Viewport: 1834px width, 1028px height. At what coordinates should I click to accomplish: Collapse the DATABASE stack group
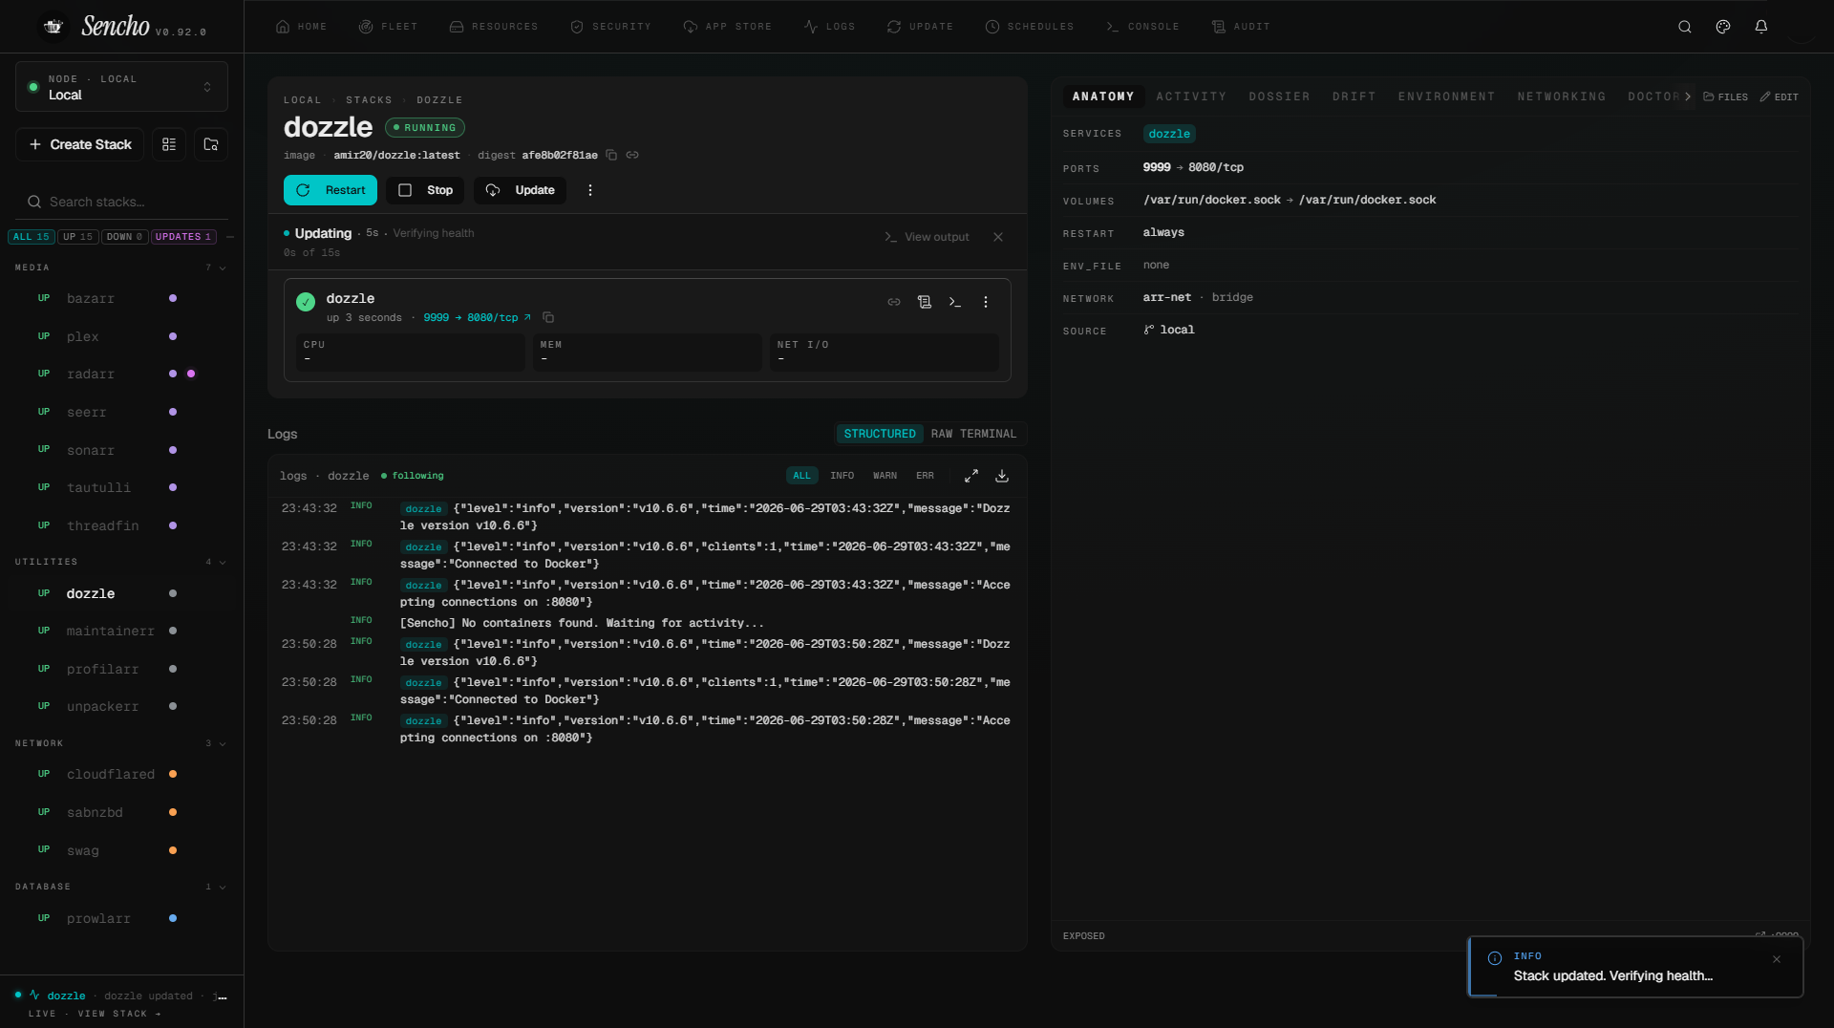click(x=223, y=888)
